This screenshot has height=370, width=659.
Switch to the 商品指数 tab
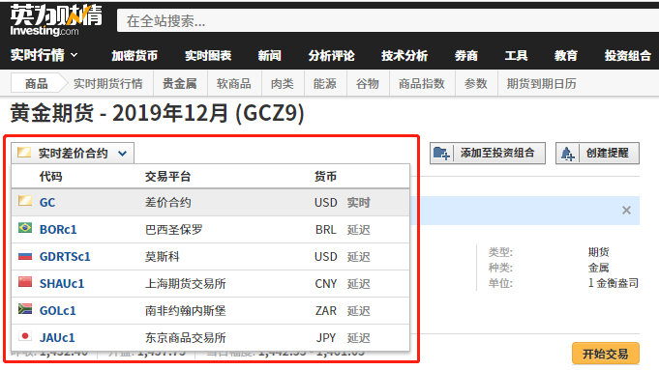pyautogui.click(x=422, y=83)
